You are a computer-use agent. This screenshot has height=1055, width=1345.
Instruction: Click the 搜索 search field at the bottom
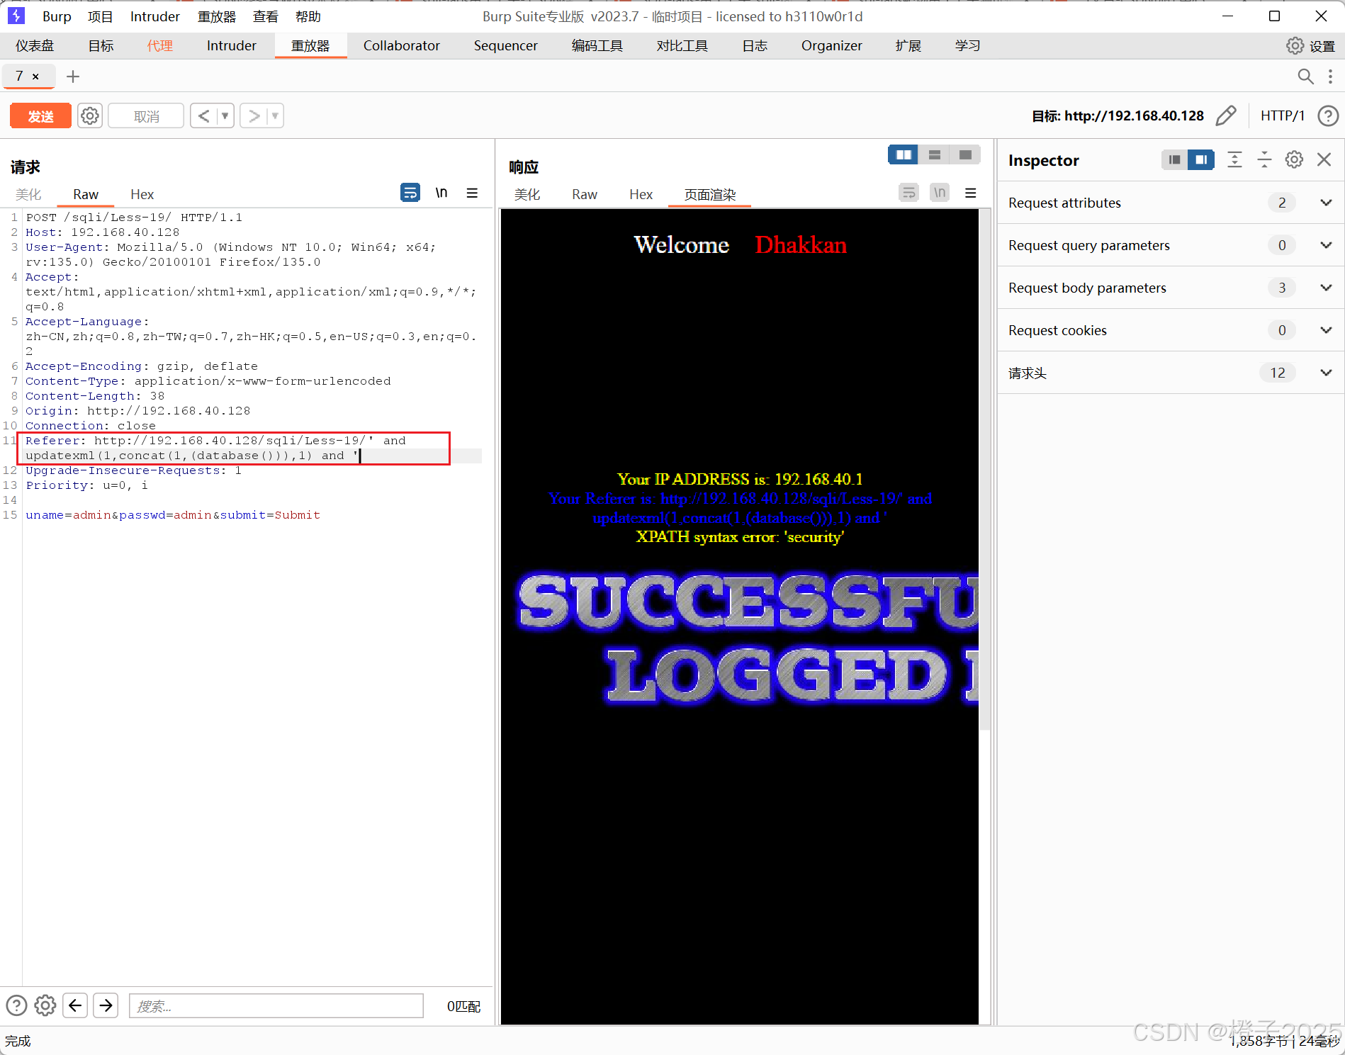tap(276, 1005)
